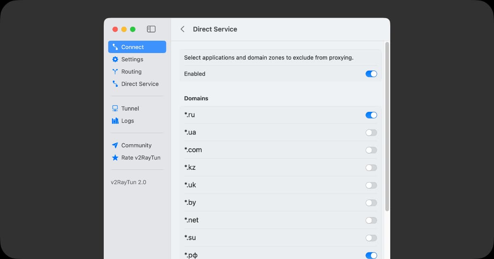Enable the *.net domain toggle
The height and width of the screenshot is (259, 494).
[x=371, y=220]
